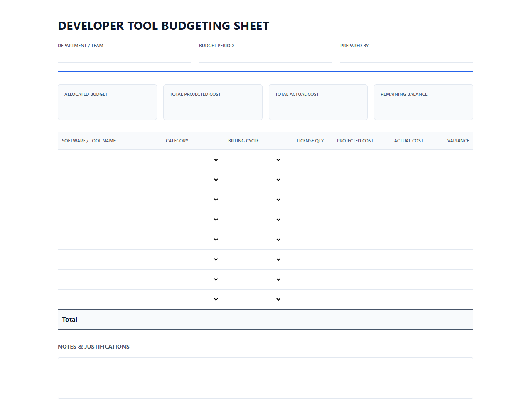This screenshot has height=418, width=531.
Task: Open the seventh row's Category dropdown
Action: (193, 280)
